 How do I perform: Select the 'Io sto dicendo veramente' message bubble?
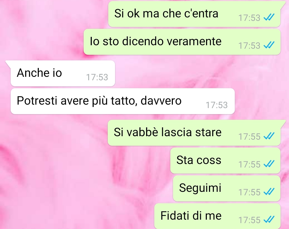click(182, 42)
